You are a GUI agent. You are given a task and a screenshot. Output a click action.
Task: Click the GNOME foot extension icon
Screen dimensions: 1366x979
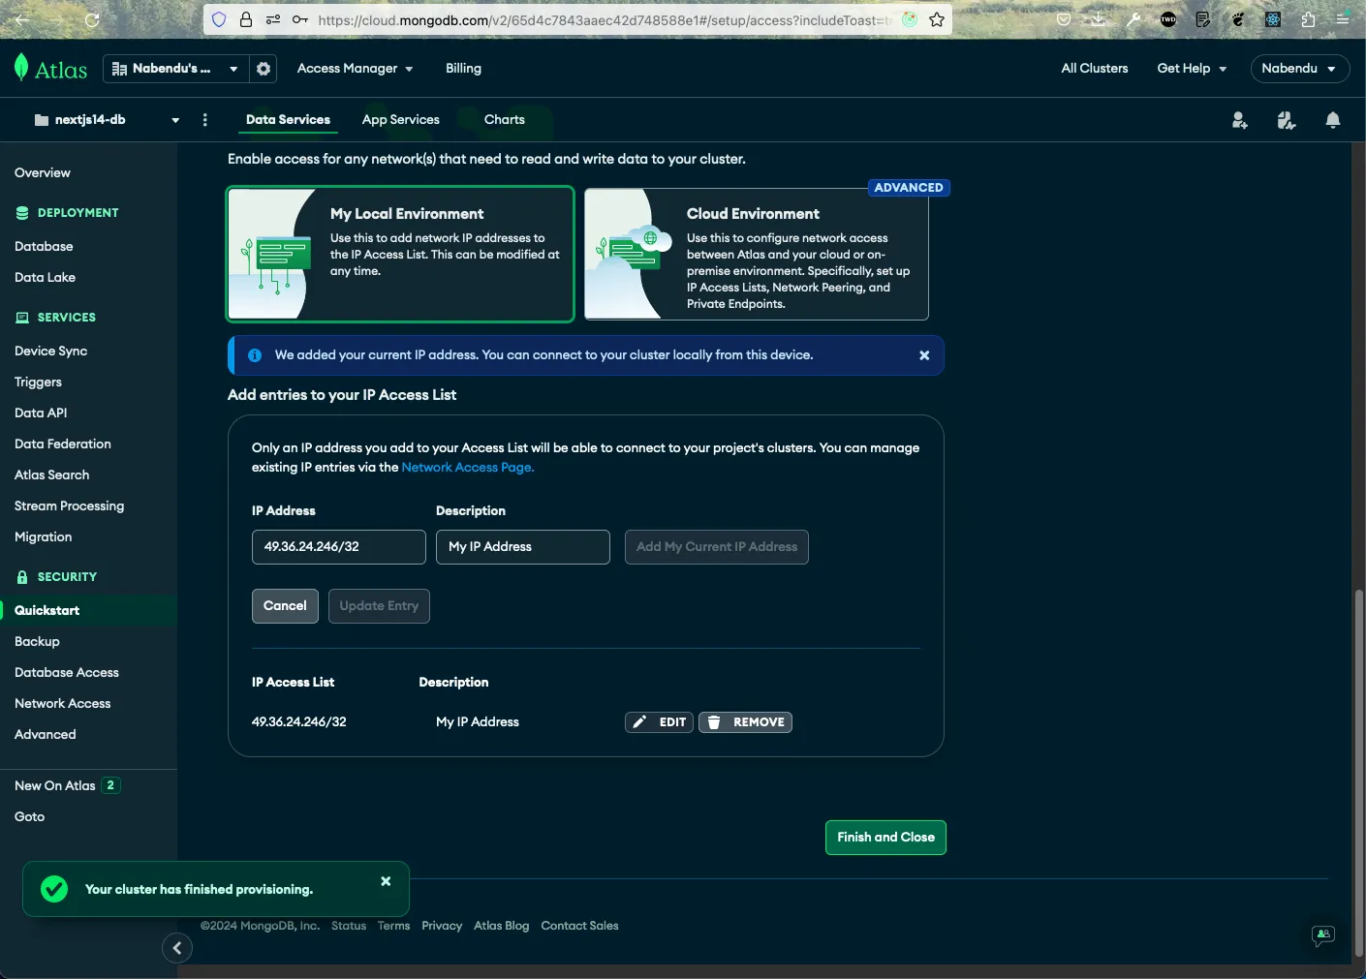(x=1238, y=19)
